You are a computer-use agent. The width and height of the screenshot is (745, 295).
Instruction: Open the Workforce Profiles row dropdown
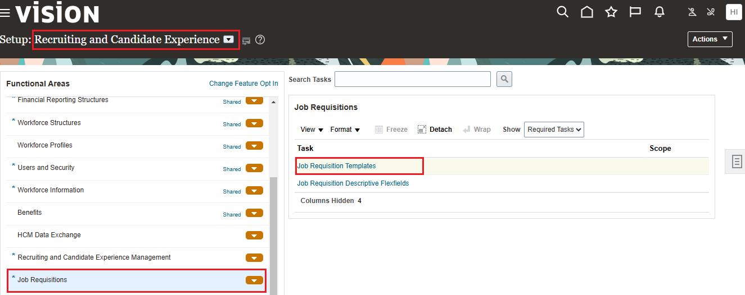tap(254, 146)
